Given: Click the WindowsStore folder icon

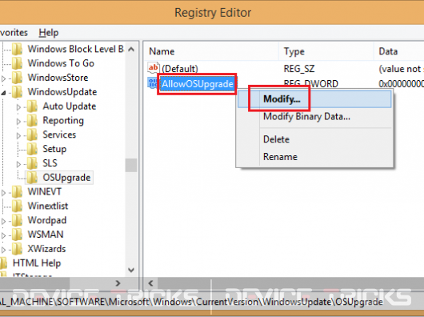Looking at the screenshot, I should pyautogui.click(x=18, y=78).
